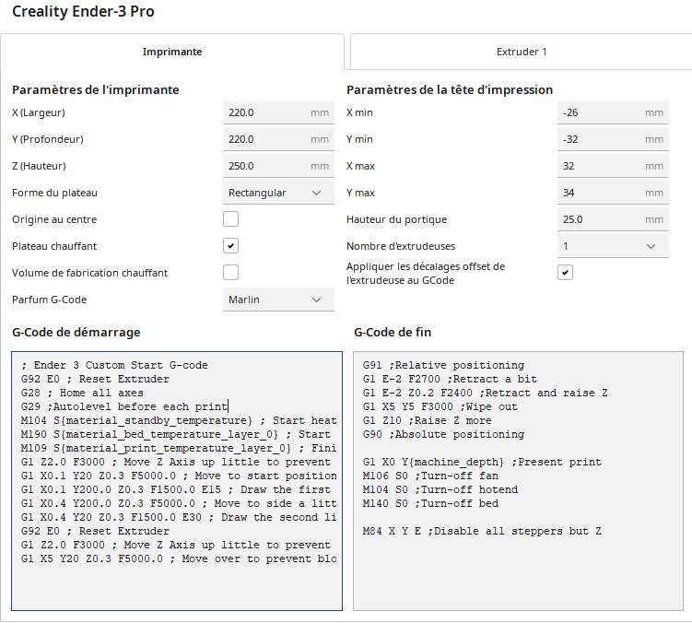This screenshot has height=623, width=692.
Task: Toggle apply extruder offsets to GCode checkbox
Action: point(566,273)
